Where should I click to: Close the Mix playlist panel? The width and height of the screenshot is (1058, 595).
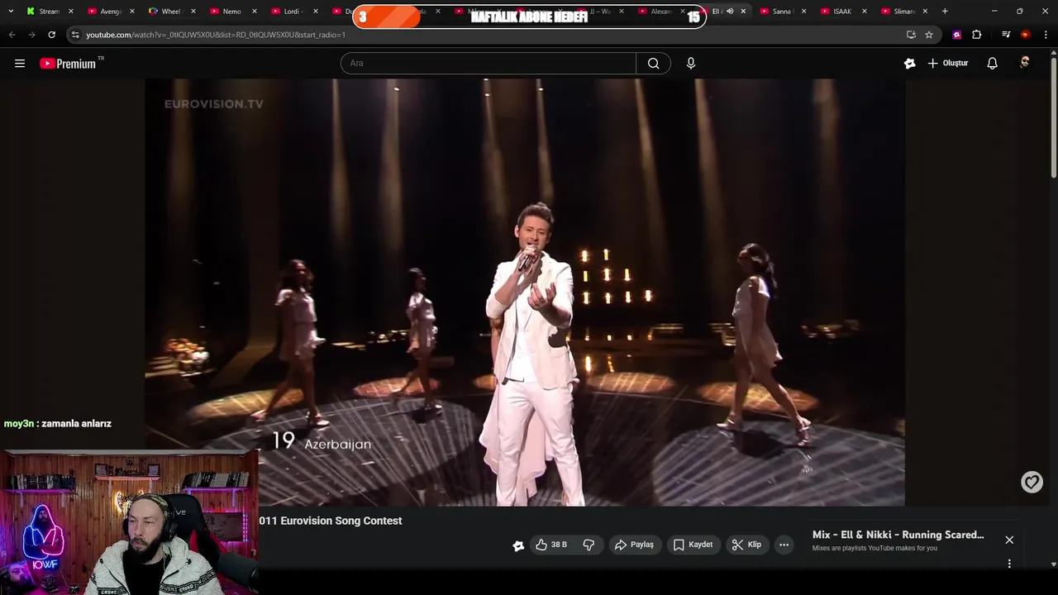point(1009,540)
